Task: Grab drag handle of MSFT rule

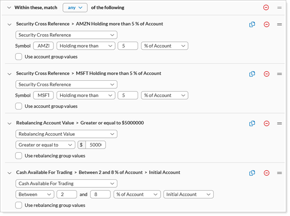Action: click(x=280, y=74)
